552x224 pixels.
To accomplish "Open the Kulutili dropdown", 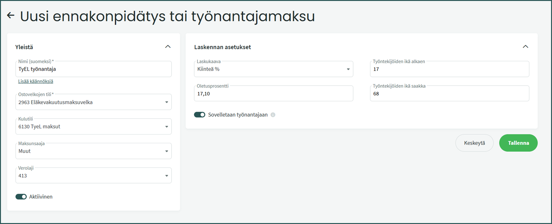I will click(x=93, y=127).
